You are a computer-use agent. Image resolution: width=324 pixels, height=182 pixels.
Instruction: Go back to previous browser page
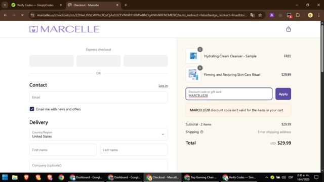click(6, 15)
